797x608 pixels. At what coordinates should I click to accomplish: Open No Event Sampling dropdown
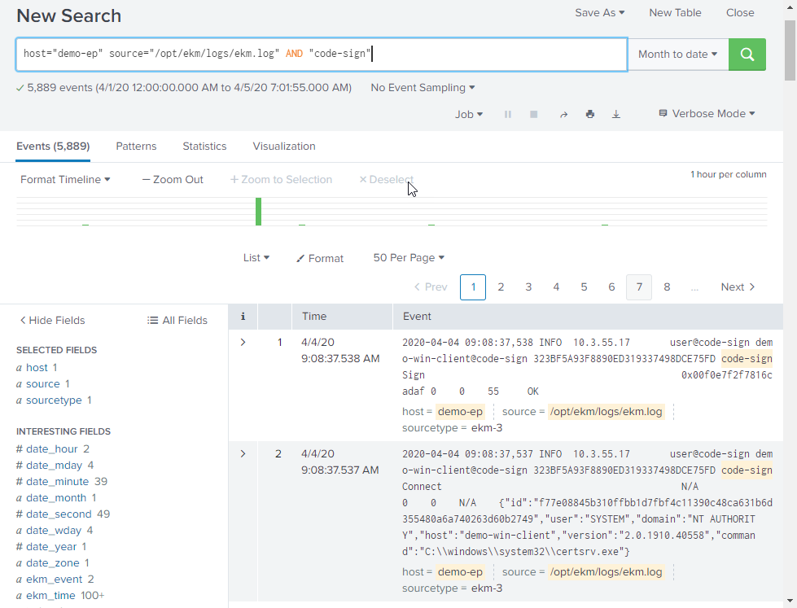click(x=423, y=87)
